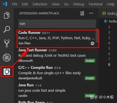Screen dimensions: 117x103
Task: Open the View menu
Action: (x=56, y=4)
